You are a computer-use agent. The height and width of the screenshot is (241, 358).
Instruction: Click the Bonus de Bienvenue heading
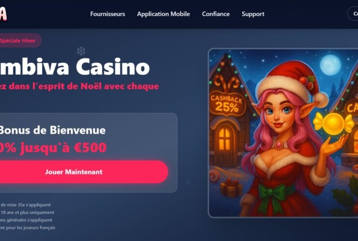click(52, 130)
